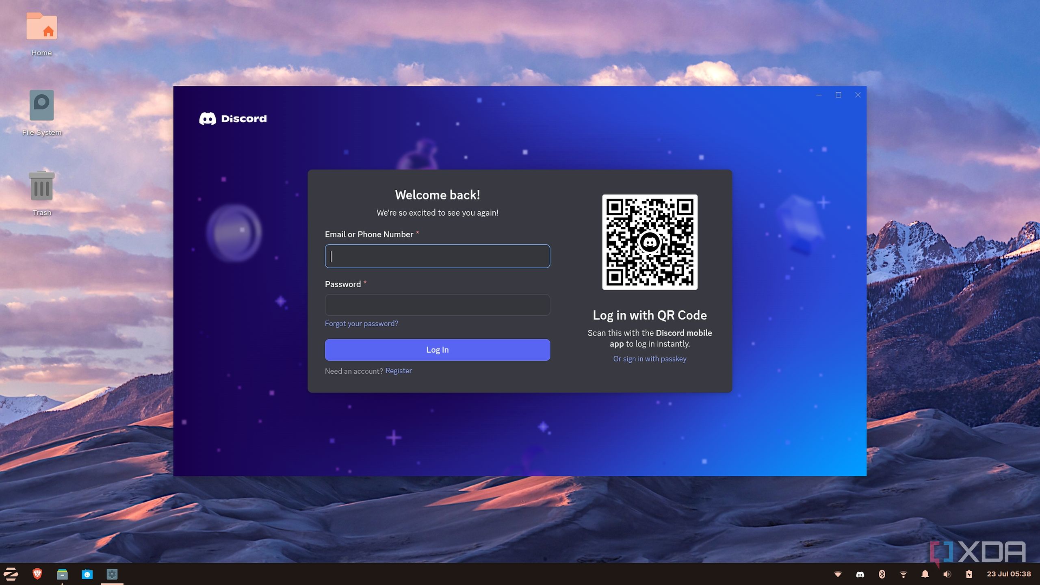Open the clock showing 23 Jul 05:38

[1009, 574]
